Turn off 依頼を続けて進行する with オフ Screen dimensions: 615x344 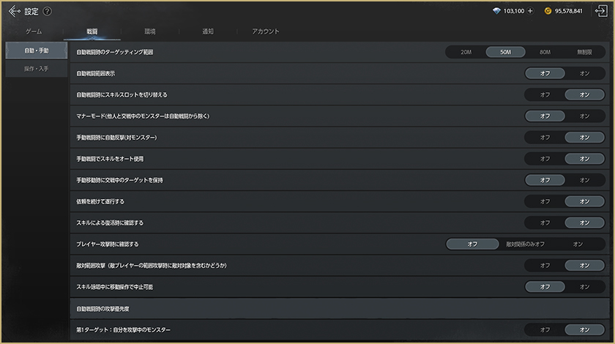(x=545, y=201)
